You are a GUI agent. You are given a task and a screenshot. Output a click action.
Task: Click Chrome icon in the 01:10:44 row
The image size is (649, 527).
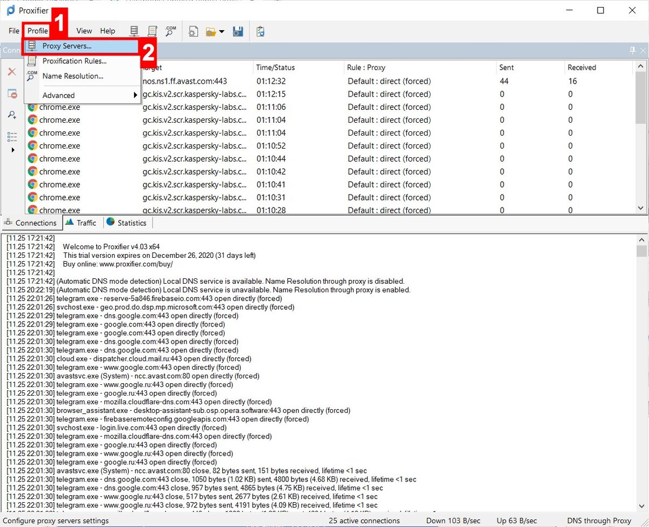pos(32,158)
